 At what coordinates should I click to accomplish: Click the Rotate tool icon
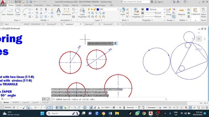tap(41, 9)
